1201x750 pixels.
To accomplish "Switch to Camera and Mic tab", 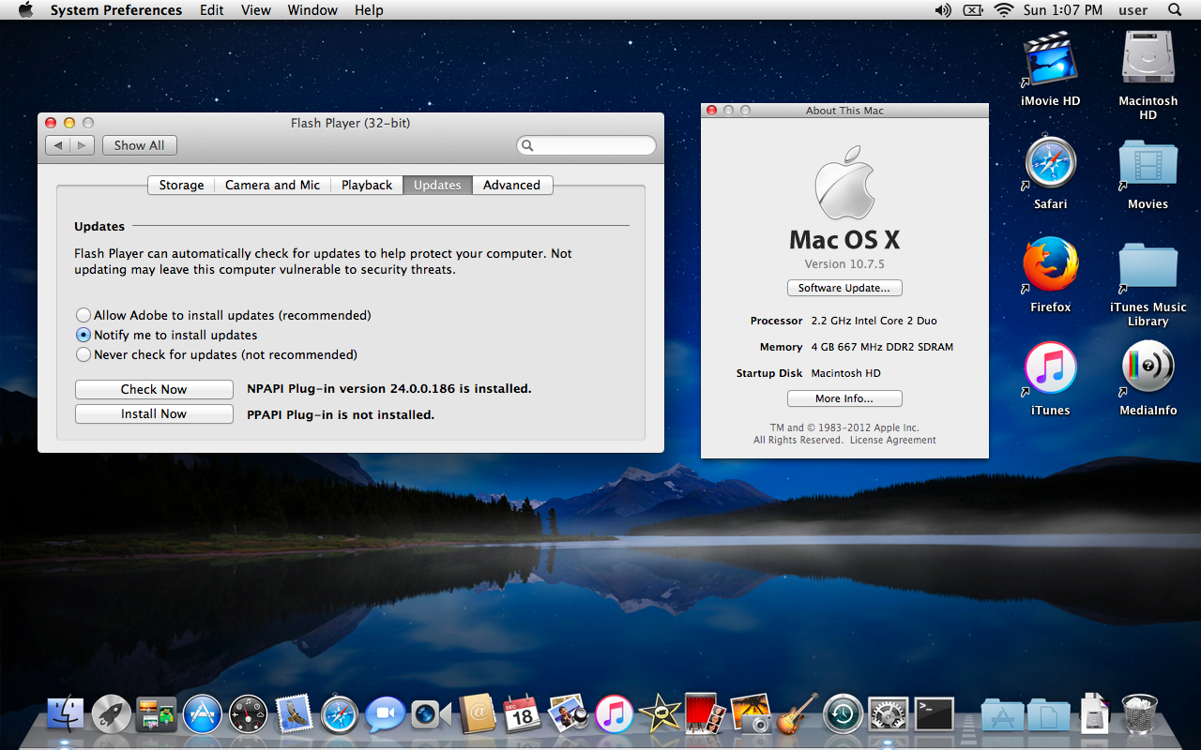I will tap(272, 185).
